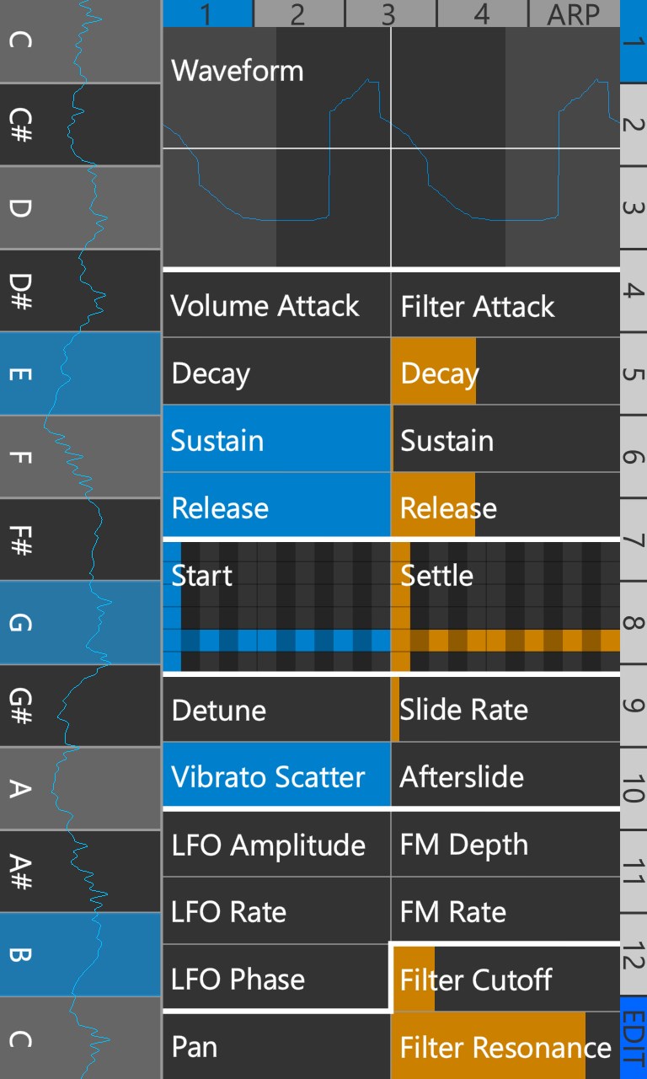The image size is (647, 1079).
Task: Select oscillator tab 2 at top
Action: pyautogui.click(x=298, y=13)
